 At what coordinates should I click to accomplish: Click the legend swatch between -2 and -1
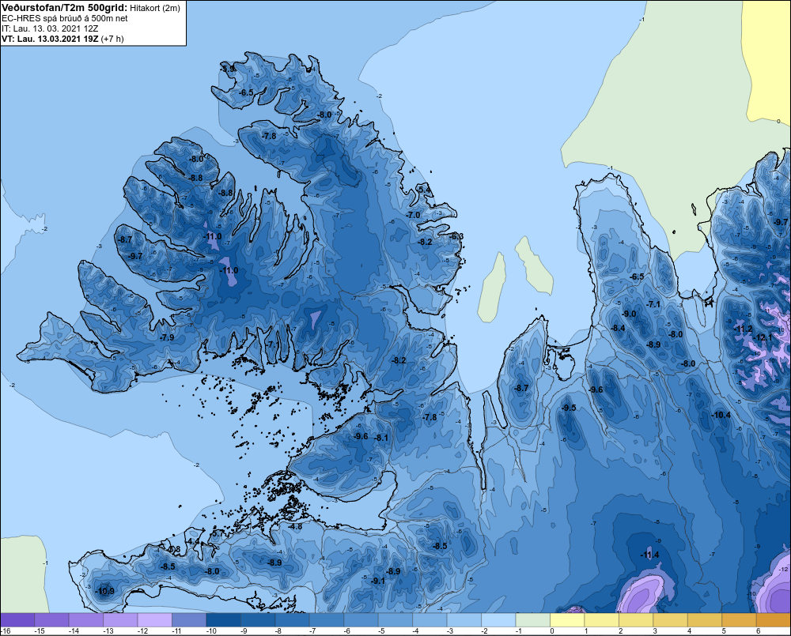click(498, 620)
